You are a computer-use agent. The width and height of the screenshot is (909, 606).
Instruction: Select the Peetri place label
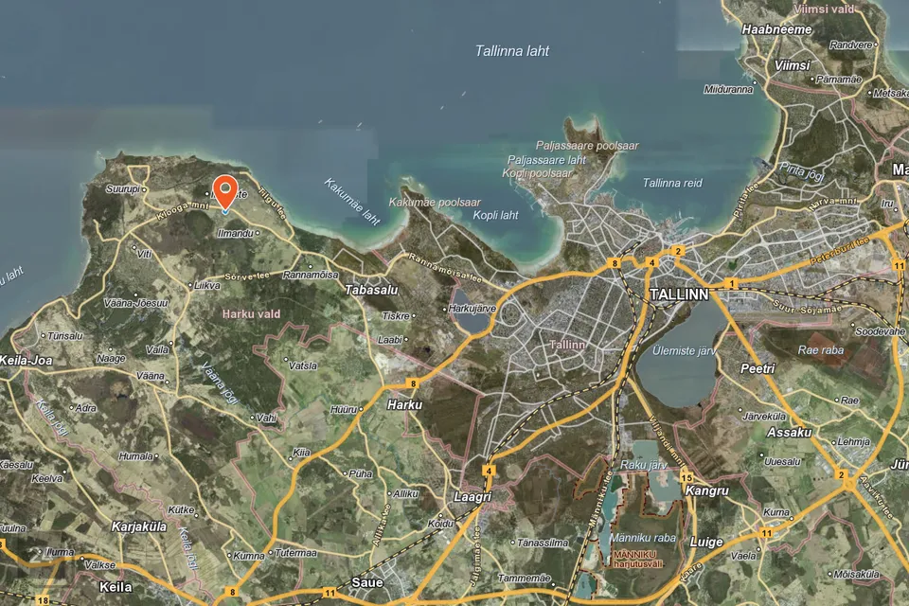757,367
